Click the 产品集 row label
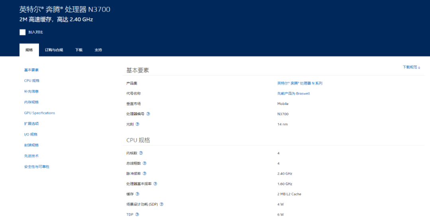Screen dimensions: 430x223 tap(132, 83)
